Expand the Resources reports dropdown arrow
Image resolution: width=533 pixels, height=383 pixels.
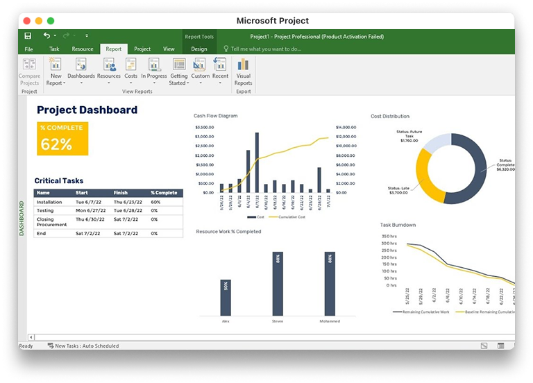point(109,83)
